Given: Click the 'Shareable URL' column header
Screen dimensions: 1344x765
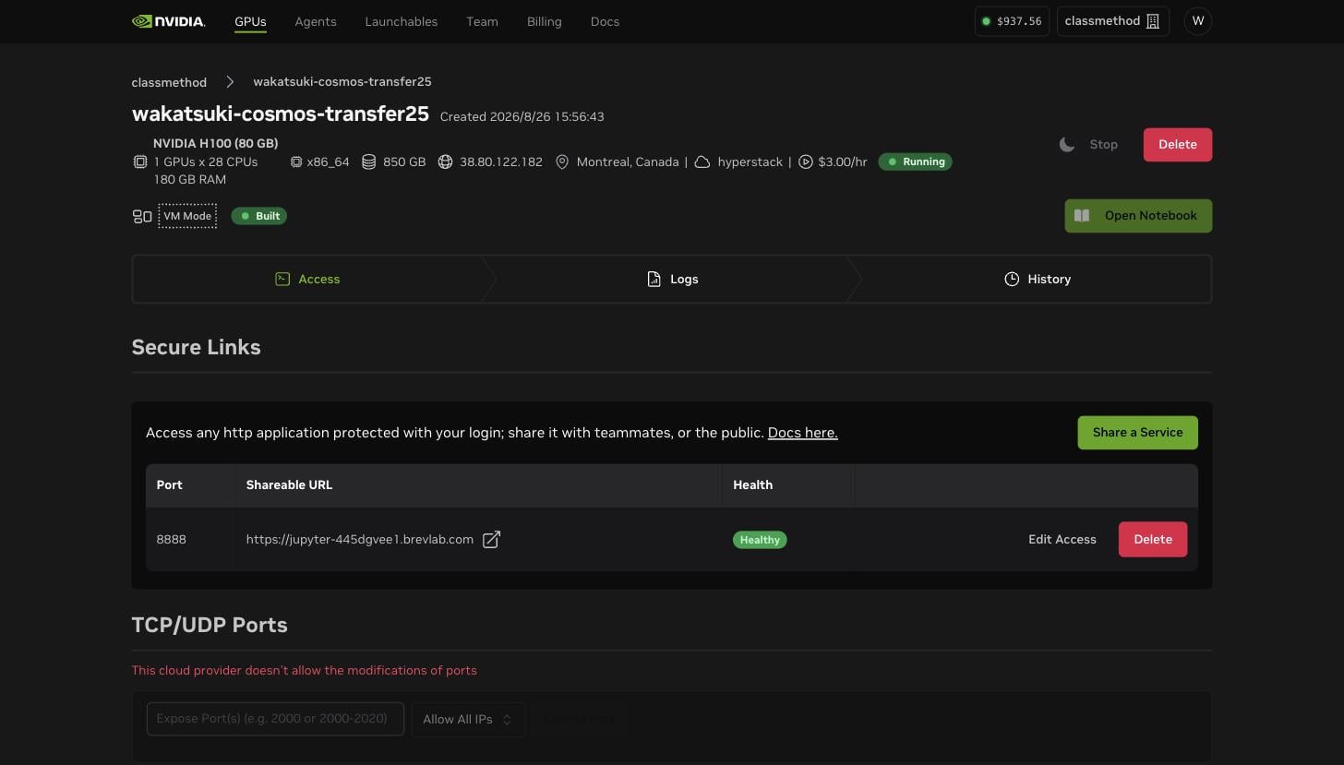Looking at the screenshot, I should pos(289,484).
